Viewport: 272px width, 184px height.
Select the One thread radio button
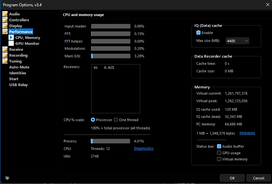tap(116, 120)
